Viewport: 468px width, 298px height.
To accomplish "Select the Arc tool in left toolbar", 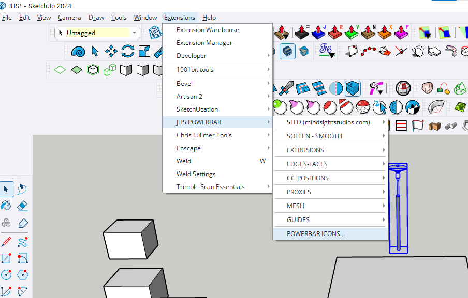I will [x=6, y=291].
